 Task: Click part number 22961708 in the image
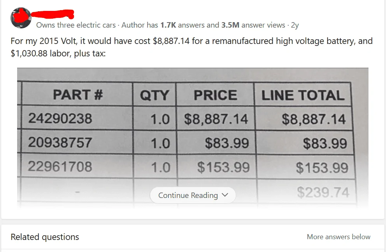pos(60,166)
